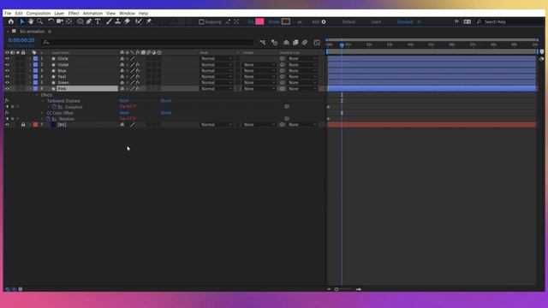Hide the Circle layer with its eye icon

coord(7,59)
